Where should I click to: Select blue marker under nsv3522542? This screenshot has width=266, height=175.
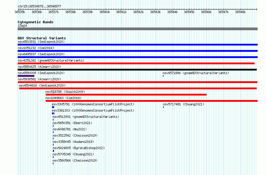pyautogui.click(x=53, y=138)
